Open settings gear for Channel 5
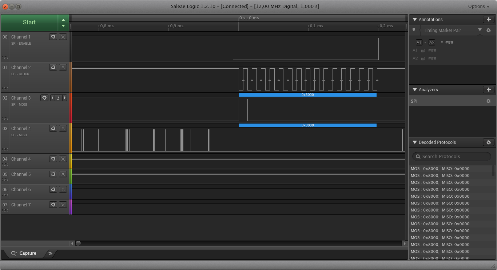This screenshot has height=270, width=497. [53, 174]
